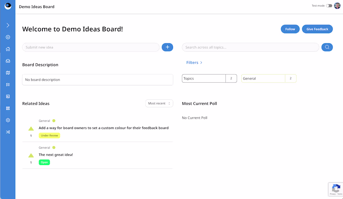Click the Follow button
This screenshot has height=199, width=343.
[290, 29]
